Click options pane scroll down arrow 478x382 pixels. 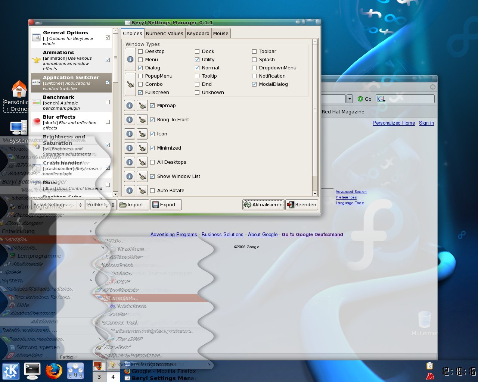(315, 194)
